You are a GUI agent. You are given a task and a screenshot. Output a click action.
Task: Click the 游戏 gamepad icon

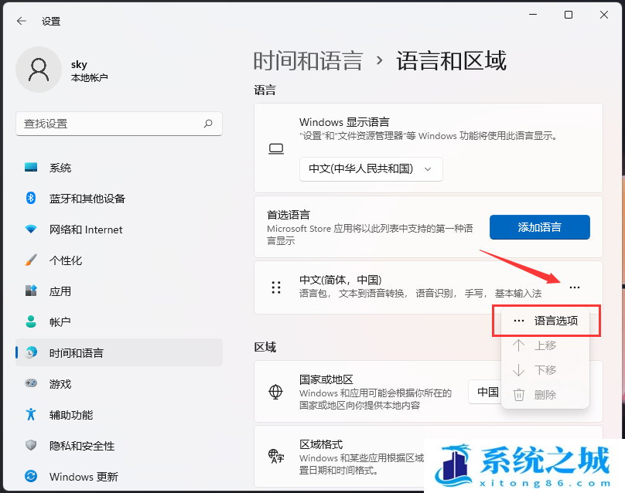31,383
